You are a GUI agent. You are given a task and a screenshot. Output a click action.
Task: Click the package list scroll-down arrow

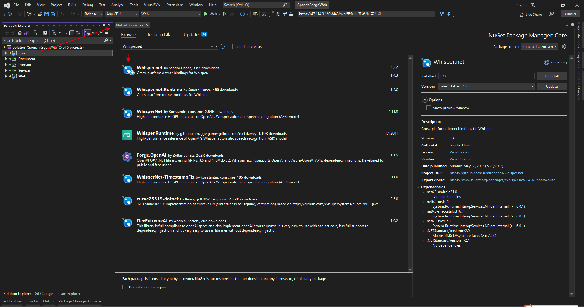[x=410, y=270]
